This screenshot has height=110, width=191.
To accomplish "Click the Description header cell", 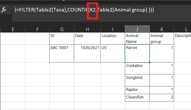I will tap(183, 39).
